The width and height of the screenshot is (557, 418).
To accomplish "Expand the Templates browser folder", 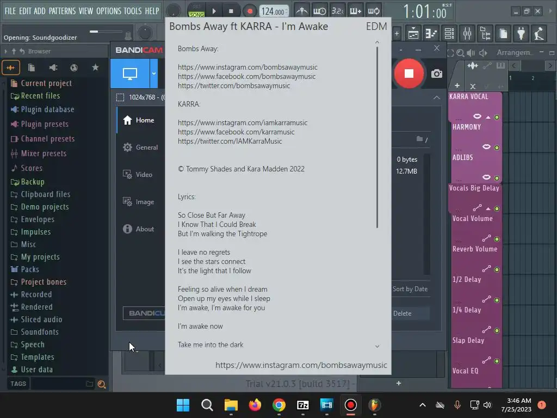I will 33,357.
